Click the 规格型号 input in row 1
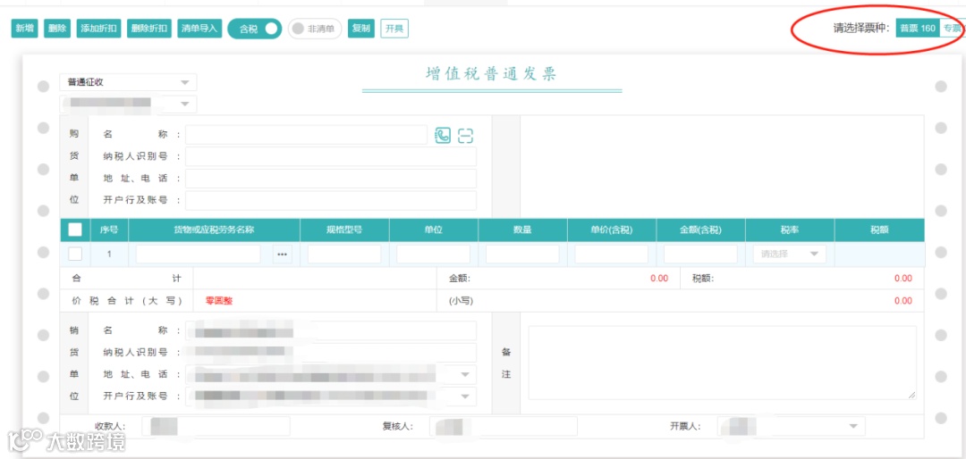 344,255
